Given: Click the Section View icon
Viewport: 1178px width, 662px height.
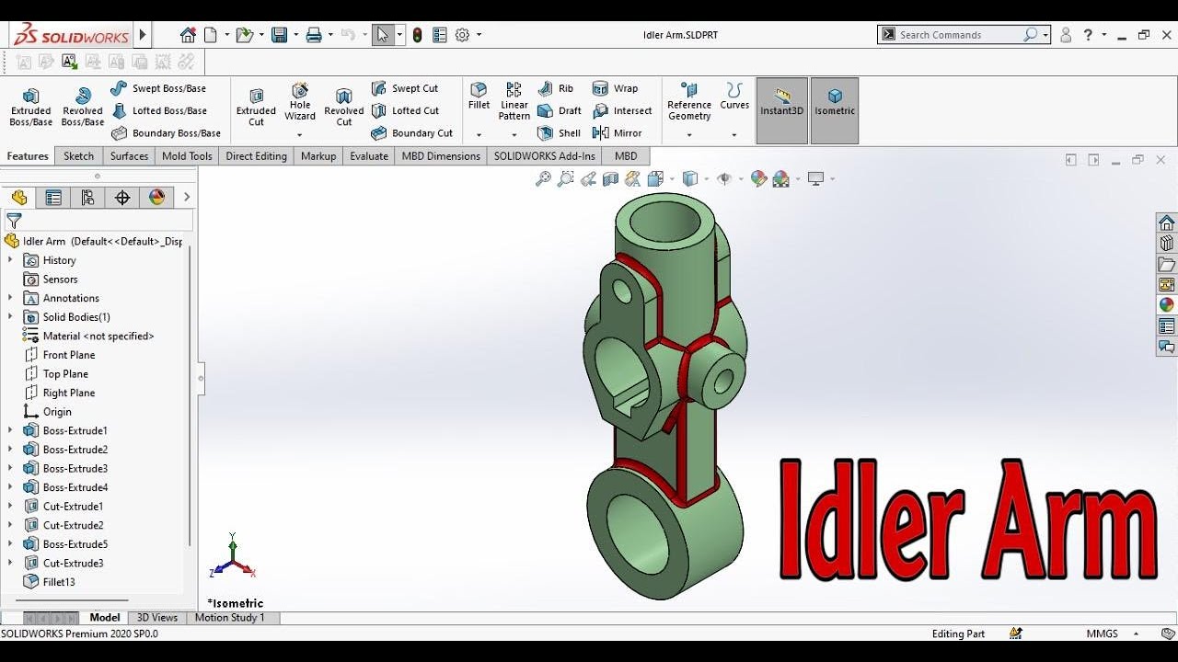Looking at the screenshot, I should pyautogui.click(x=610, y=179).
